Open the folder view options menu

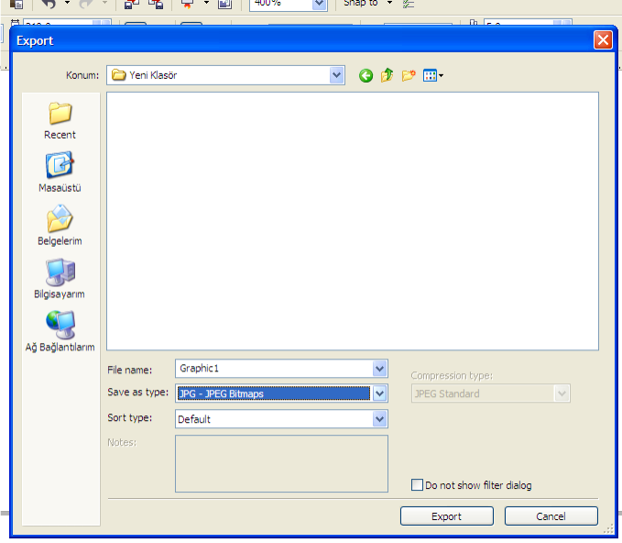[433, 76]
